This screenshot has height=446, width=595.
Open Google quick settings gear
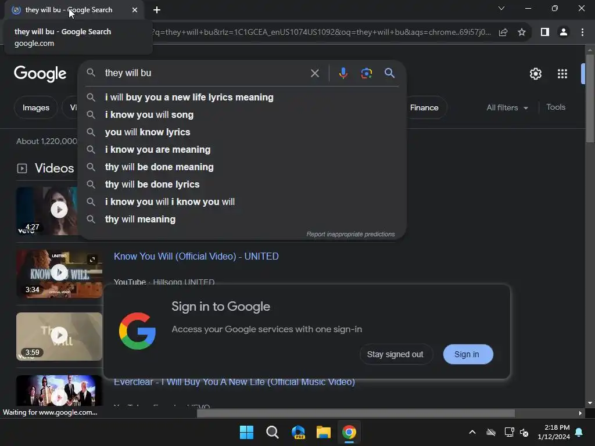[x=535, y=74]
